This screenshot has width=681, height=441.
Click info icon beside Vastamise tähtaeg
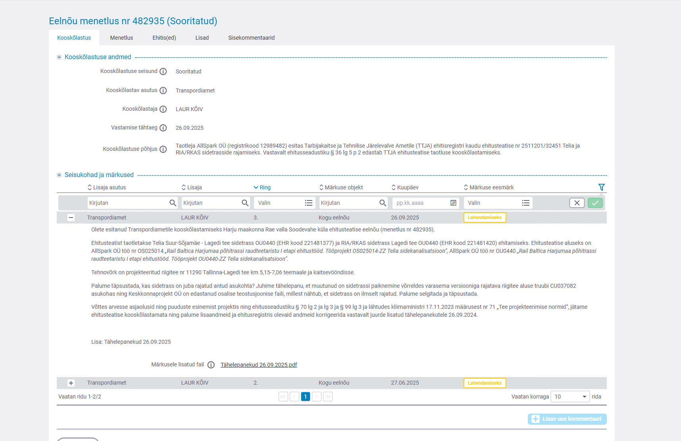(163, 128)
